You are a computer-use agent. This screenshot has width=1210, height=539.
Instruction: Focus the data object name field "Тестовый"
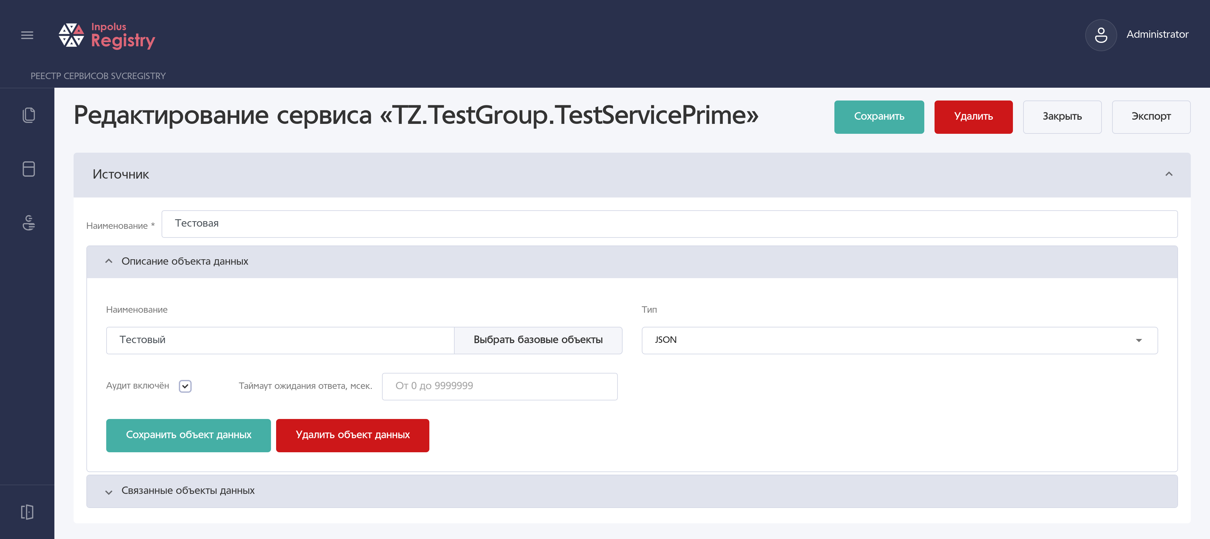coord(280,340)
